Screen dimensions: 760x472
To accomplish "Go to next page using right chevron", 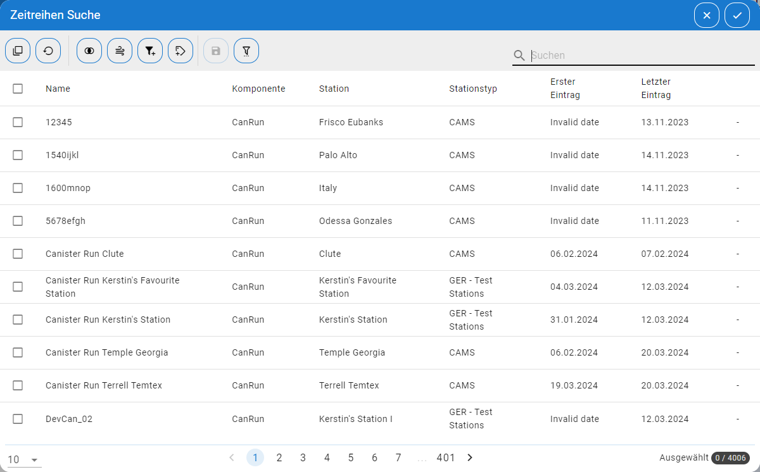I will pos(470,457).
